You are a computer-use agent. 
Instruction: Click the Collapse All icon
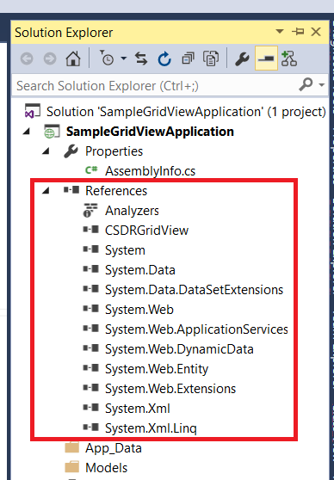click(x=188, y=58)
